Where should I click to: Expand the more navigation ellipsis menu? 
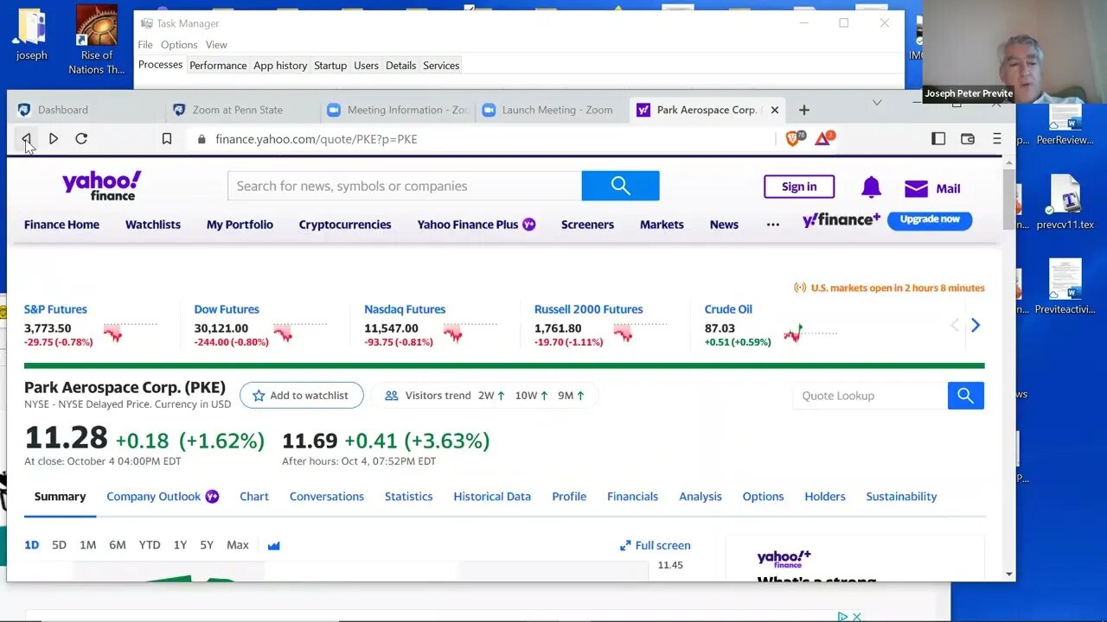[773, 225]
